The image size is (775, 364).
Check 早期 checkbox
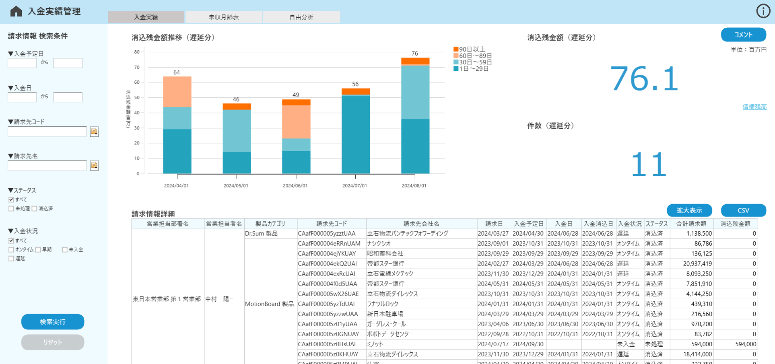point(38,249)
